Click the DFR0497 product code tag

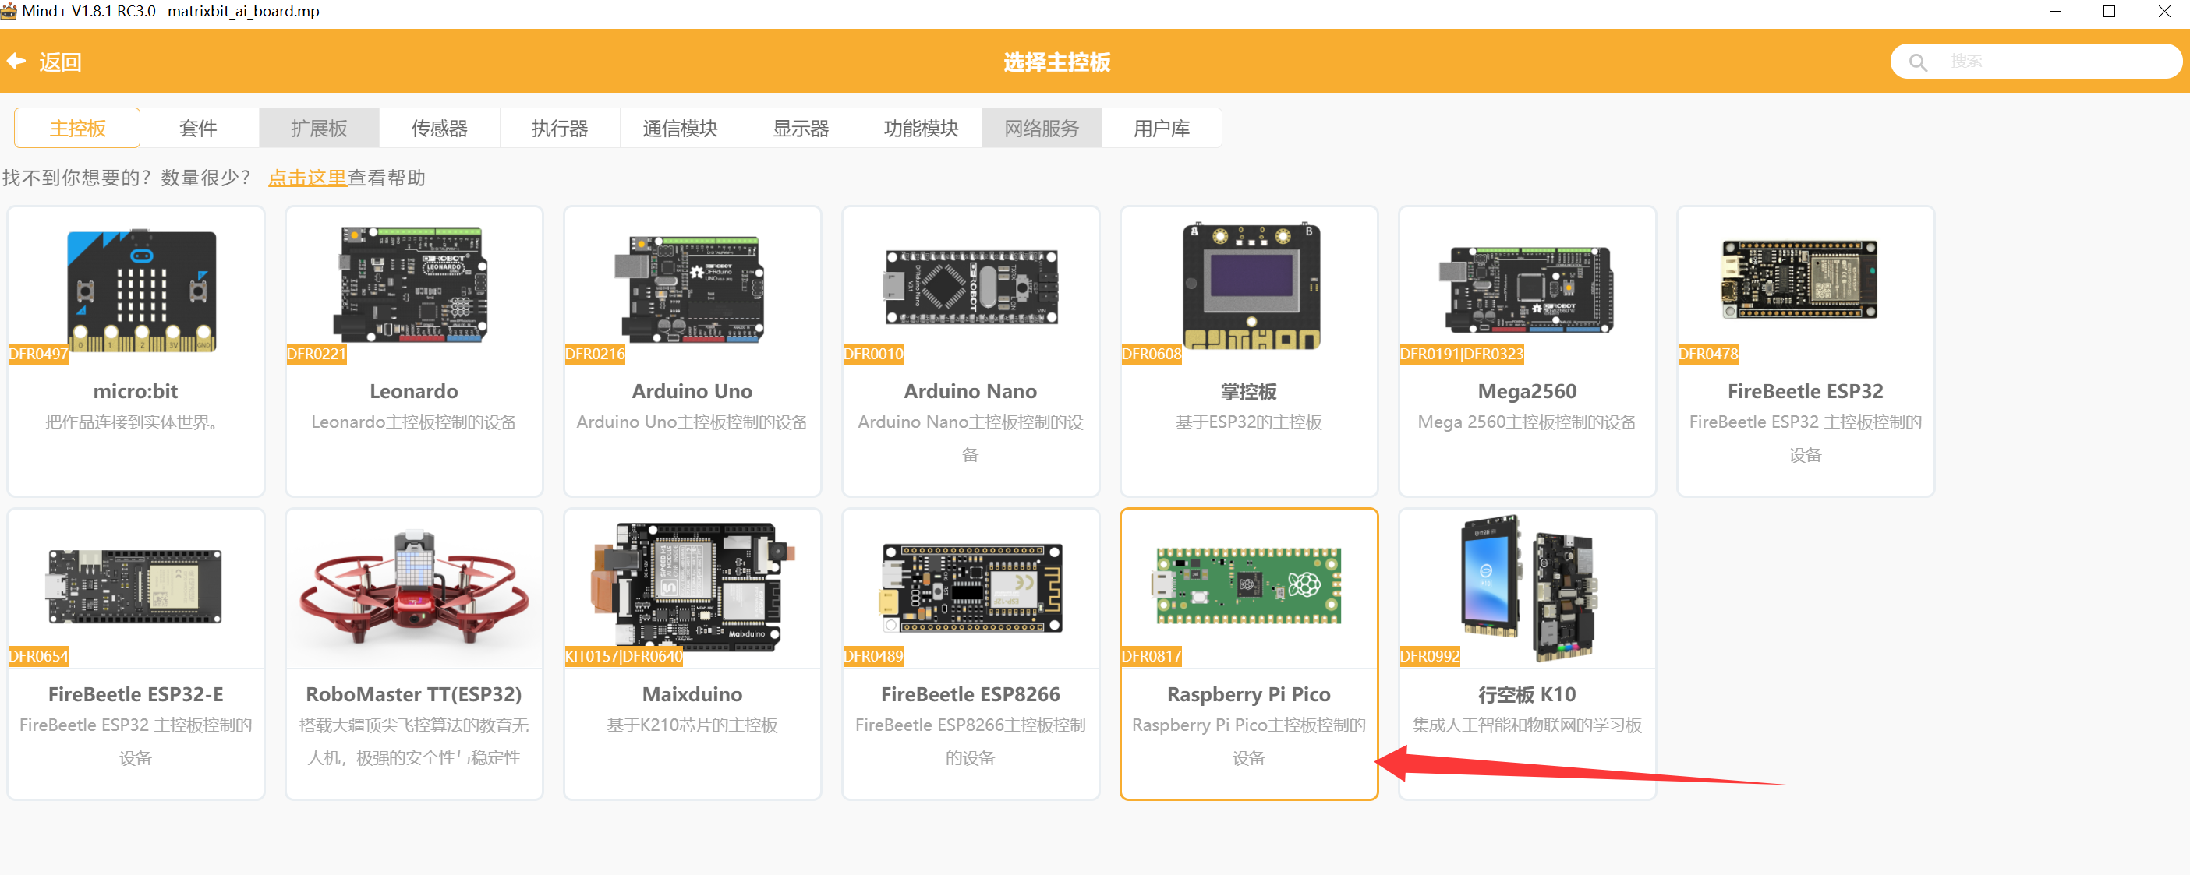point(38,355)
